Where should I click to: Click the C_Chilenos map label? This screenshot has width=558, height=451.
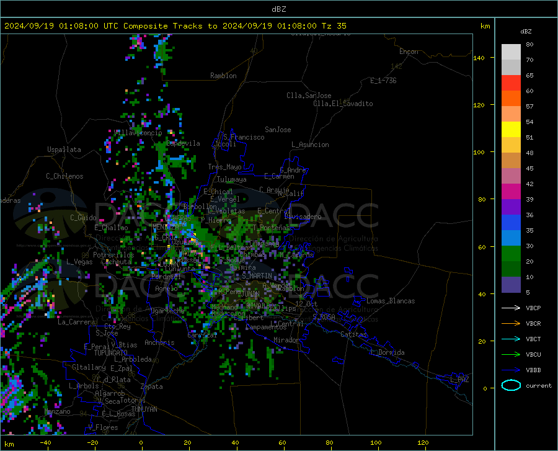[64, 176]
